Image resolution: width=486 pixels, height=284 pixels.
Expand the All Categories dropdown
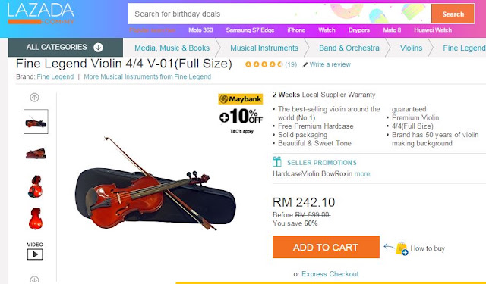click(x=65, y=47)
